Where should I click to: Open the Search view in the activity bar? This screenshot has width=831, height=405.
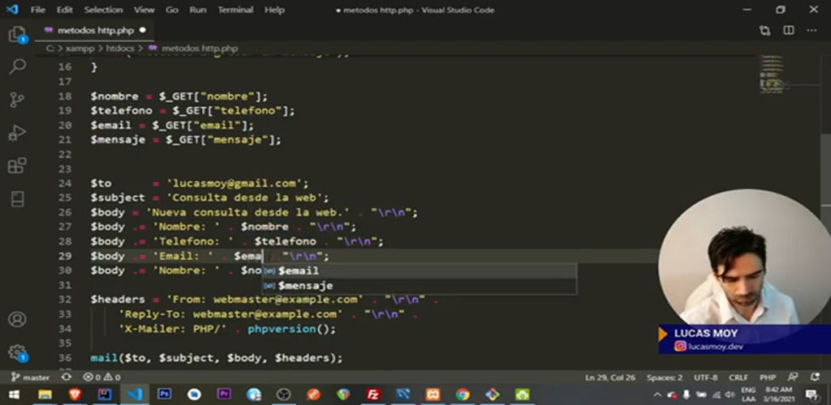[17, 66]
